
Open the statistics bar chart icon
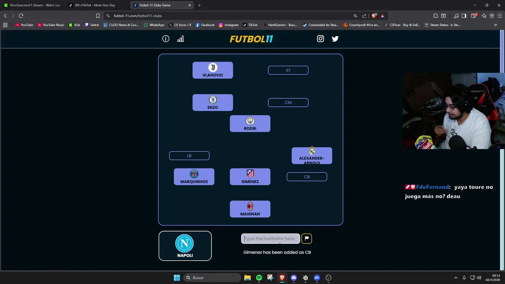point(180,39)
